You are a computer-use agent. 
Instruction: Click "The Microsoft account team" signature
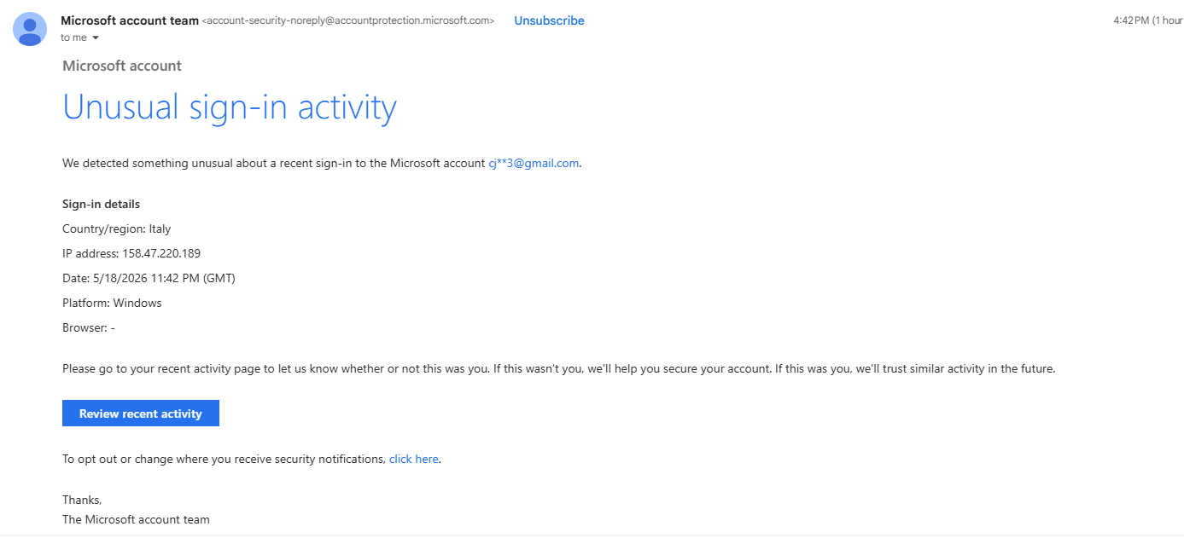pyautogui.click(x=136, y=519)
